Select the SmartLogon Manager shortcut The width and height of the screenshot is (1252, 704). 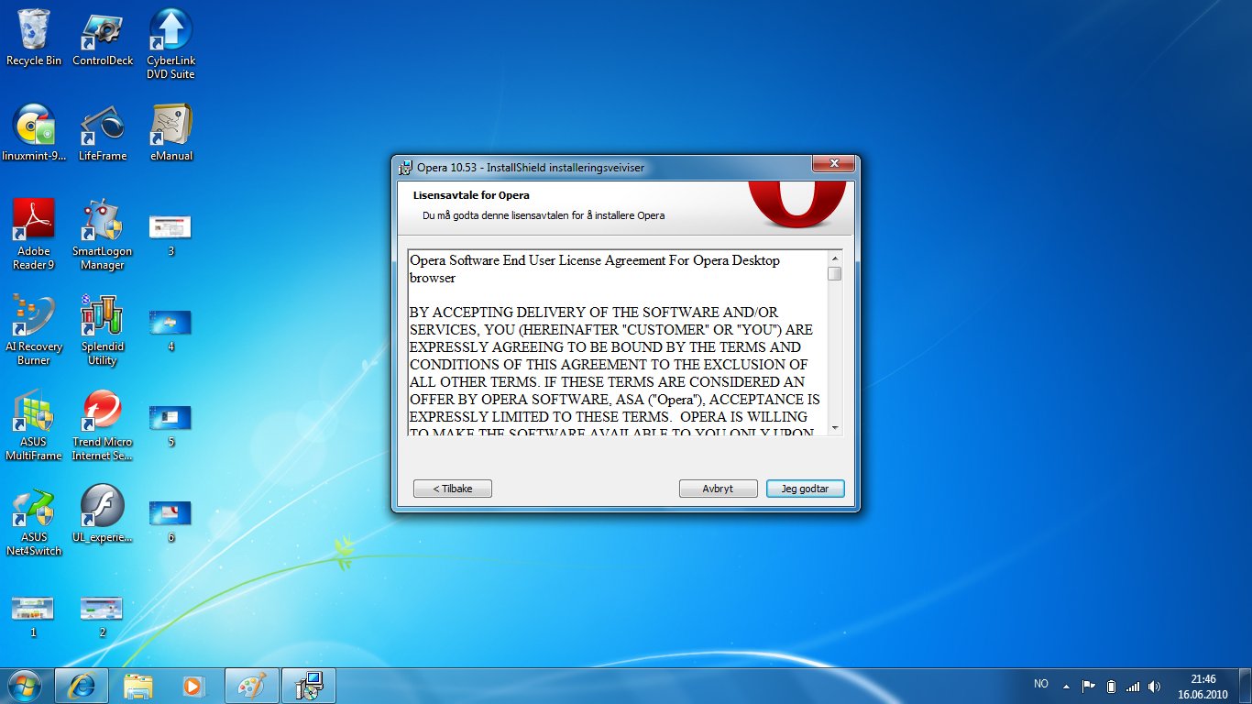tap(103, 235)
